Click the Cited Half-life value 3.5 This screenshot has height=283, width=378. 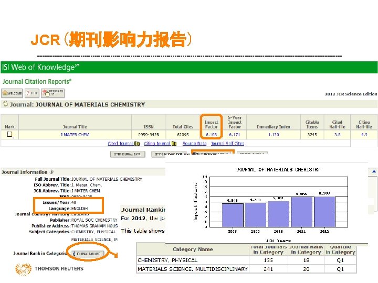tap(337, 135)
